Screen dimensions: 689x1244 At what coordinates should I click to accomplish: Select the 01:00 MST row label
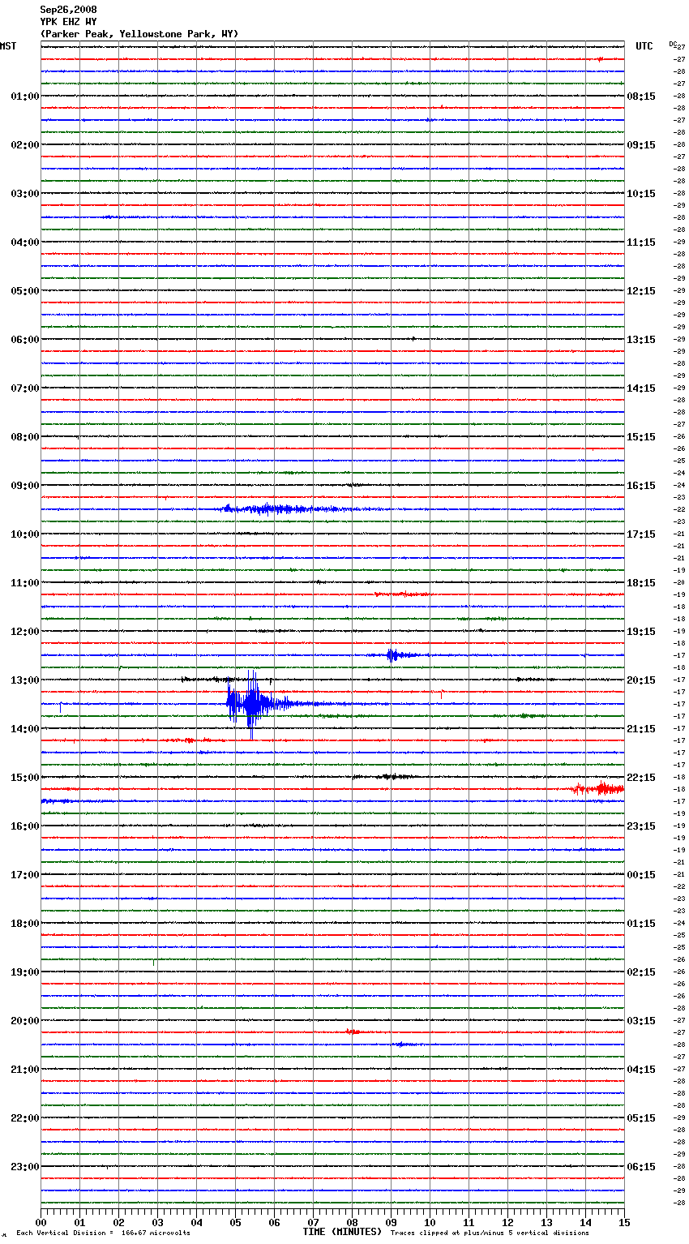pos(25,97)
